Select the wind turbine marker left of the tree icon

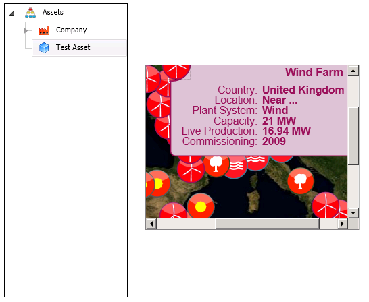coord(191,169)
